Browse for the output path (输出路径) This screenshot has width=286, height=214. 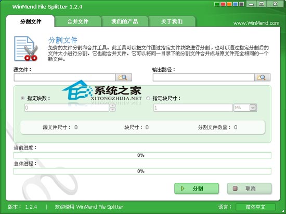pyautogui.click(x=262, y=77)
